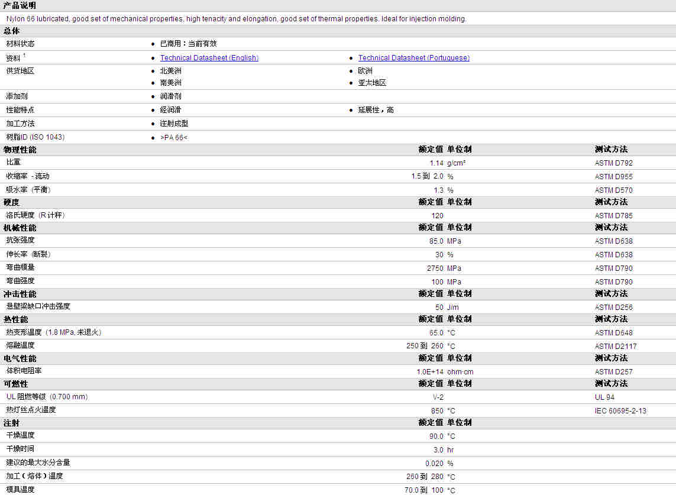Click the 材料状态 row label

[20, 44]
